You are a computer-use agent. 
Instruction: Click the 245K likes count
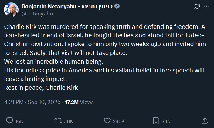tap(119, 121)
